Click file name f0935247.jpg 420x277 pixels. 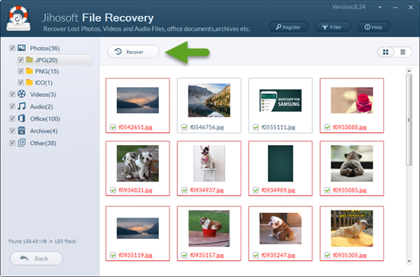coord(278,255)
